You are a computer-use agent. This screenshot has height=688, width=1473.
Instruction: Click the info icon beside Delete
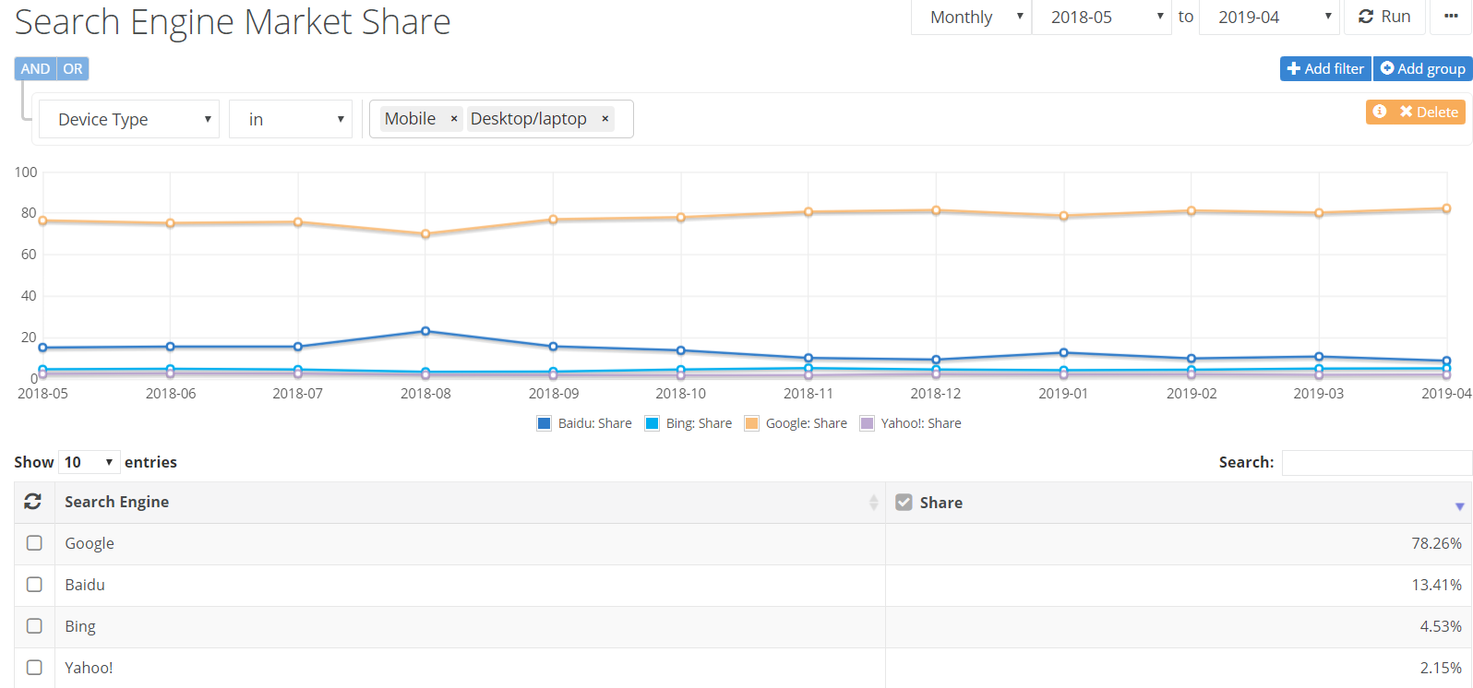(x=1380, y=112)
